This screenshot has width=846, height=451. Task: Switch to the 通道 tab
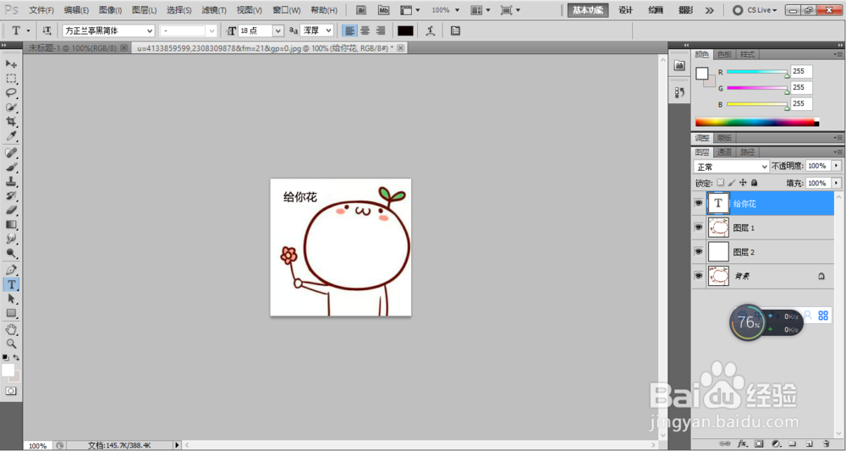click(x=723, y=152)
